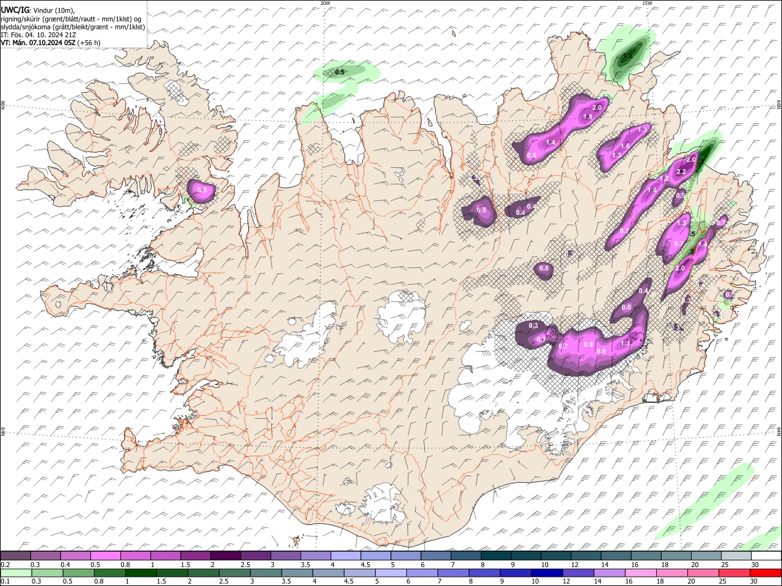The width and height of the screenshot is (782, 586).
Task: Pick the 0.5 swatch in the bottom legend row
Action: coord(78,573)
